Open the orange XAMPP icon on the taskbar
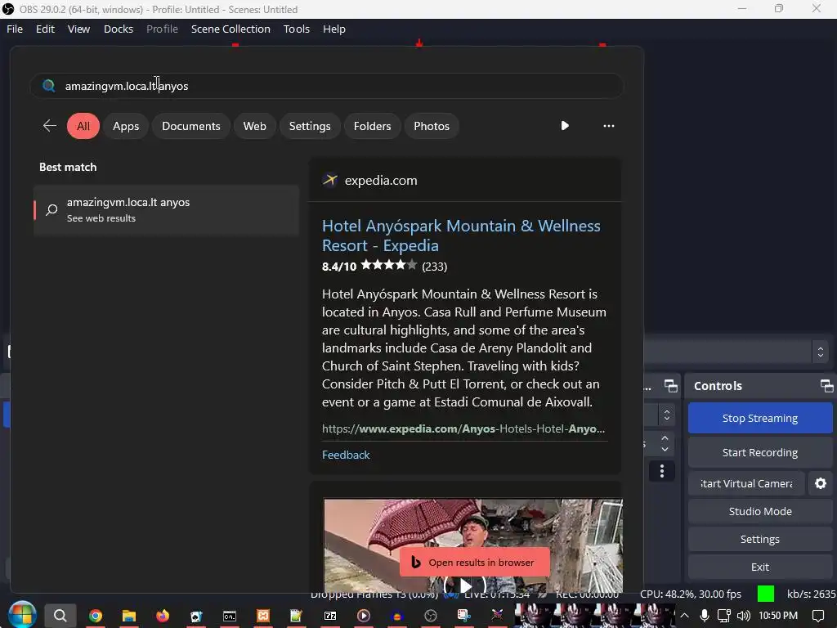This screenshot has width=837, height=628. pos(263,616)
